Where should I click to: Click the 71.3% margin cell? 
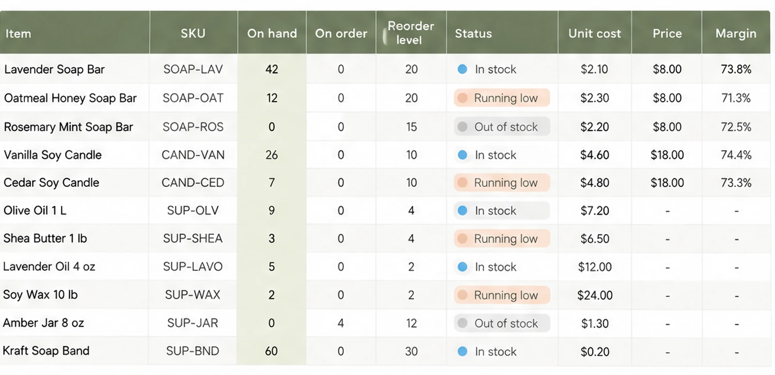click(736, 98)
